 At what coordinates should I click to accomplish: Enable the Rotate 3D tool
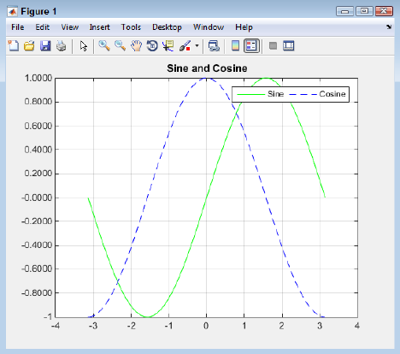tap(152, 45)
